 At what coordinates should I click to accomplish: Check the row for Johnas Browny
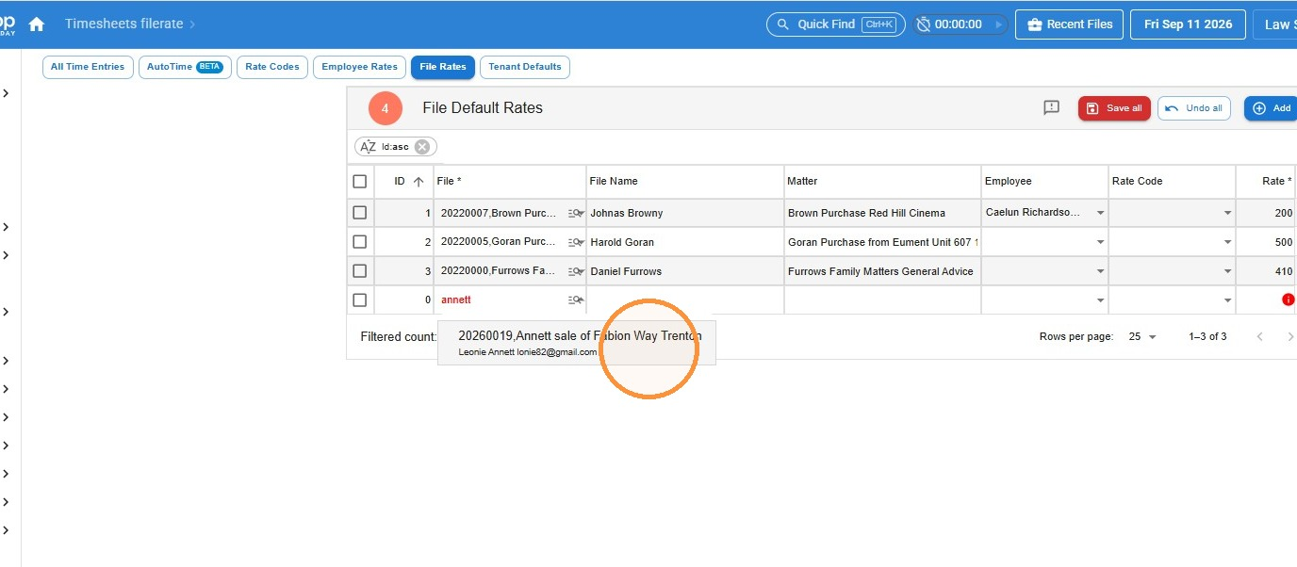tap(359, 213)
